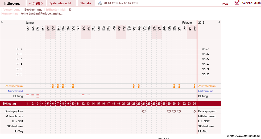Select cycle day 21 in Zyklustag row
This screenshot has width=261, height=139.
(129, 104)
